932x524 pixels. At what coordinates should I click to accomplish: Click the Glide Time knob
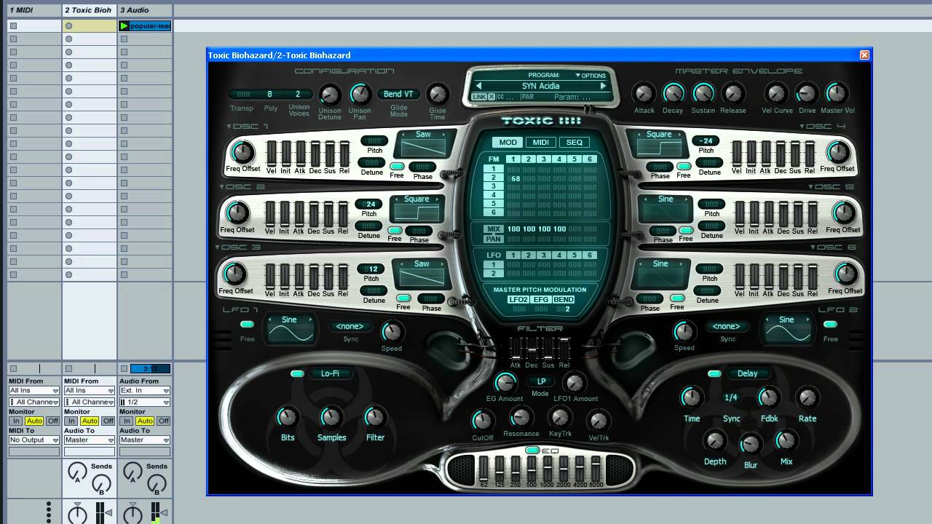pos(437,94)
